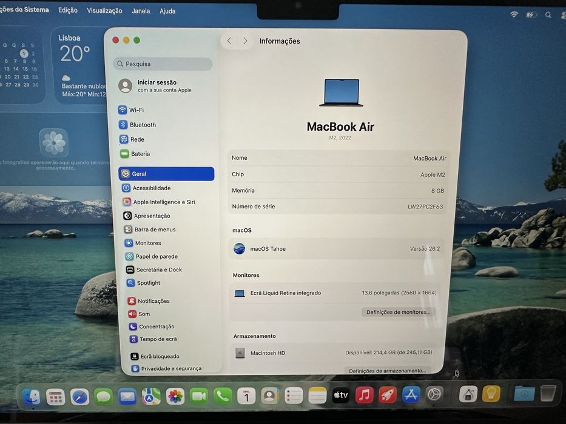Open Contacts from the Dock
Screen dimensions: 566x424
point(270,396)
